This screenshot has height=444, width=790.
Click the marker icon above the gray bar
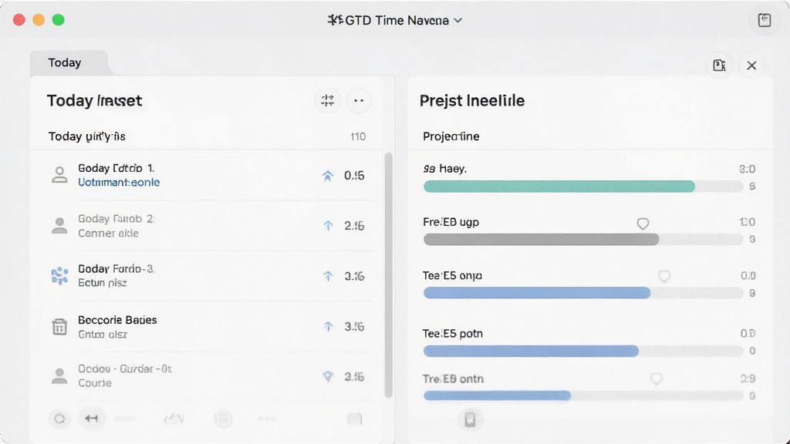point(643,224)
